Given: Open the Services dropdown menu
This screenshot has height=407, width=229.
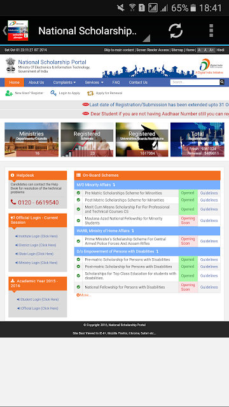Looking at the screenshot, I should point(94,82).
